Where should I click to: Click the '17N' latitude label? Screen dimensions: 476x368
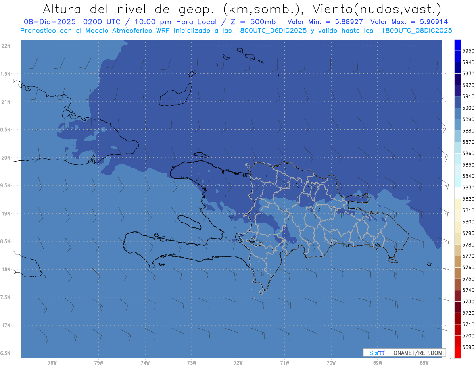click(x=6, y=325)
